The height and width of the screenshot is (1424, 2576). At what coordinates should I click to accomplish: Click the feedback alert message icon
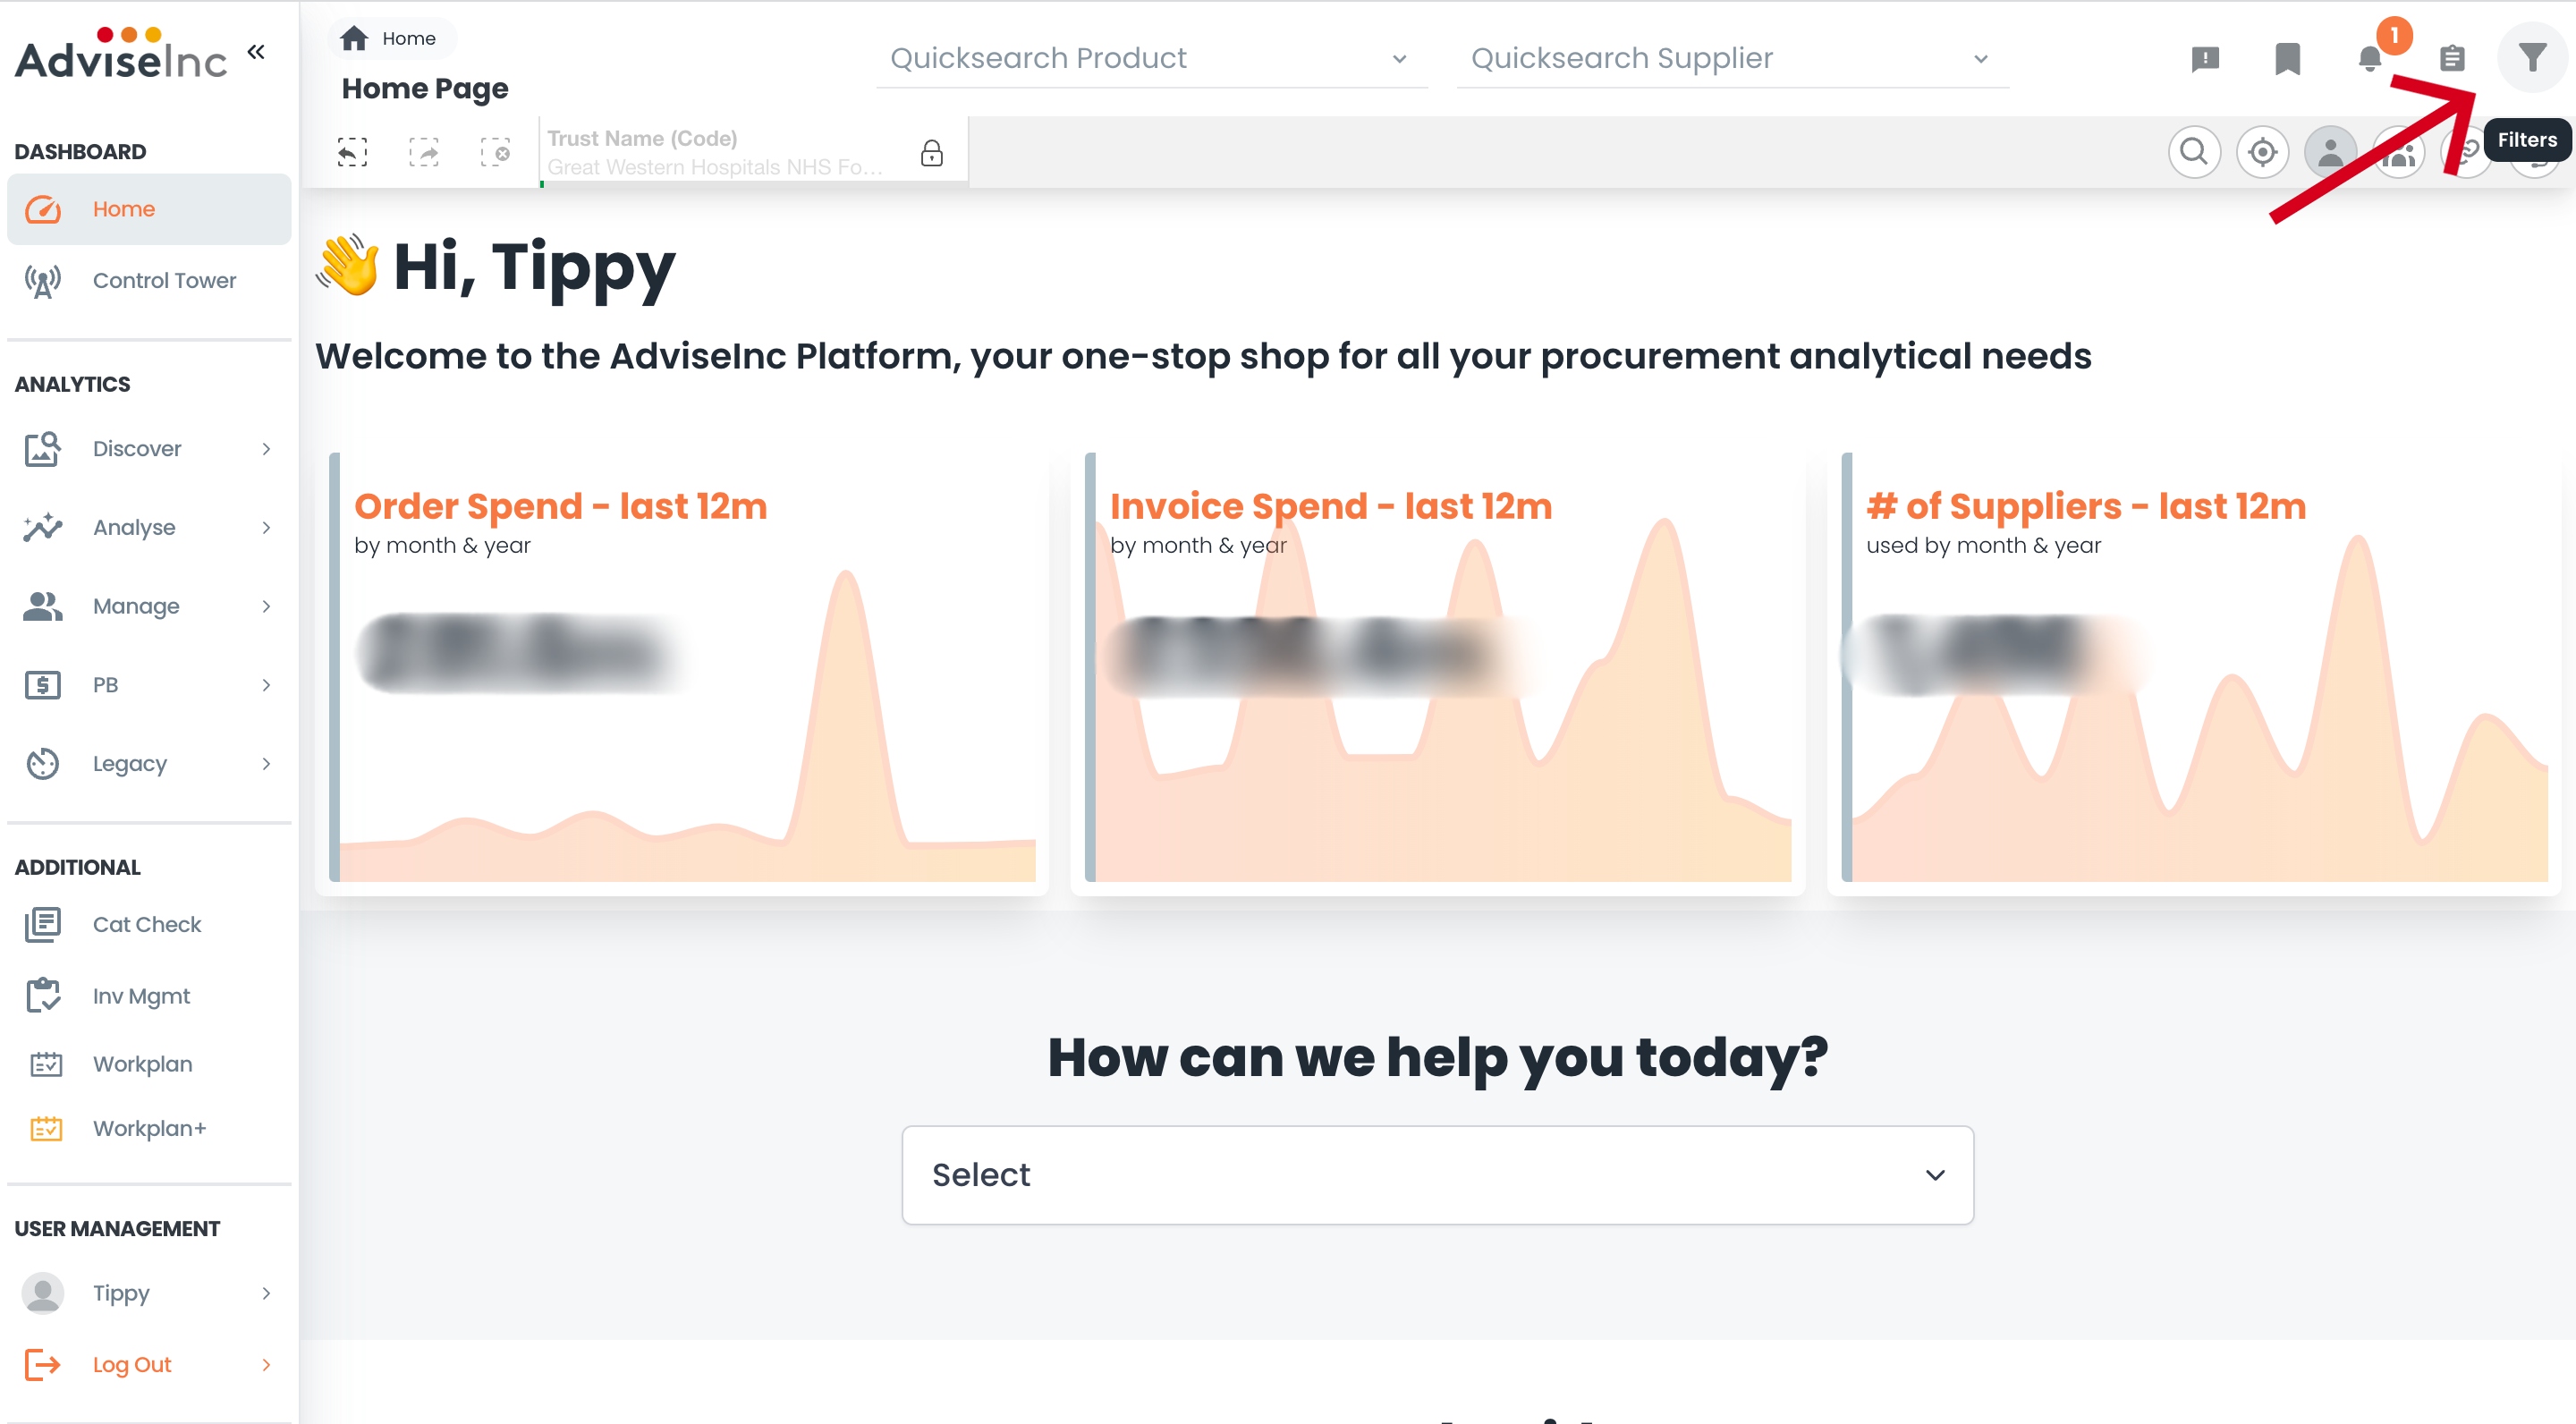(x=2205, y=59)
